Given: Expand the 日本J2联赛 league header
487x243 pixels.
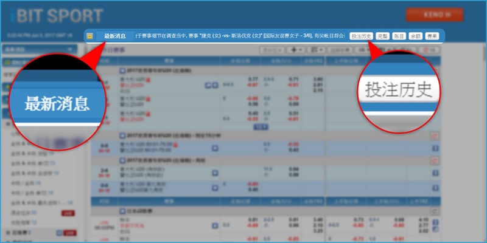Looking at the screenshot, I should pyautogui.click(x=122, y=211).
